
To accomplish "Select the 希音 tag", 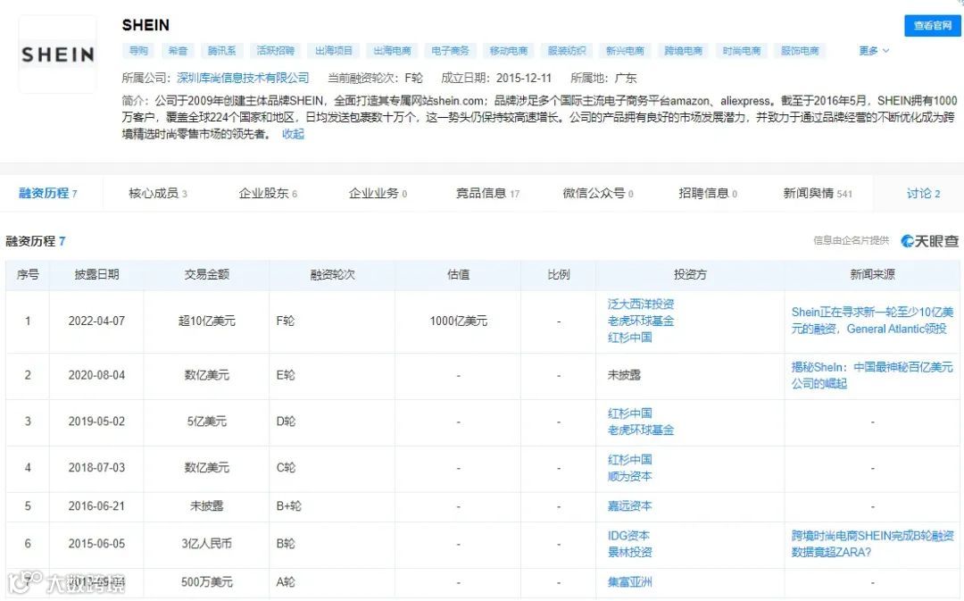I will pyautogui.click(x=178, y=50).
